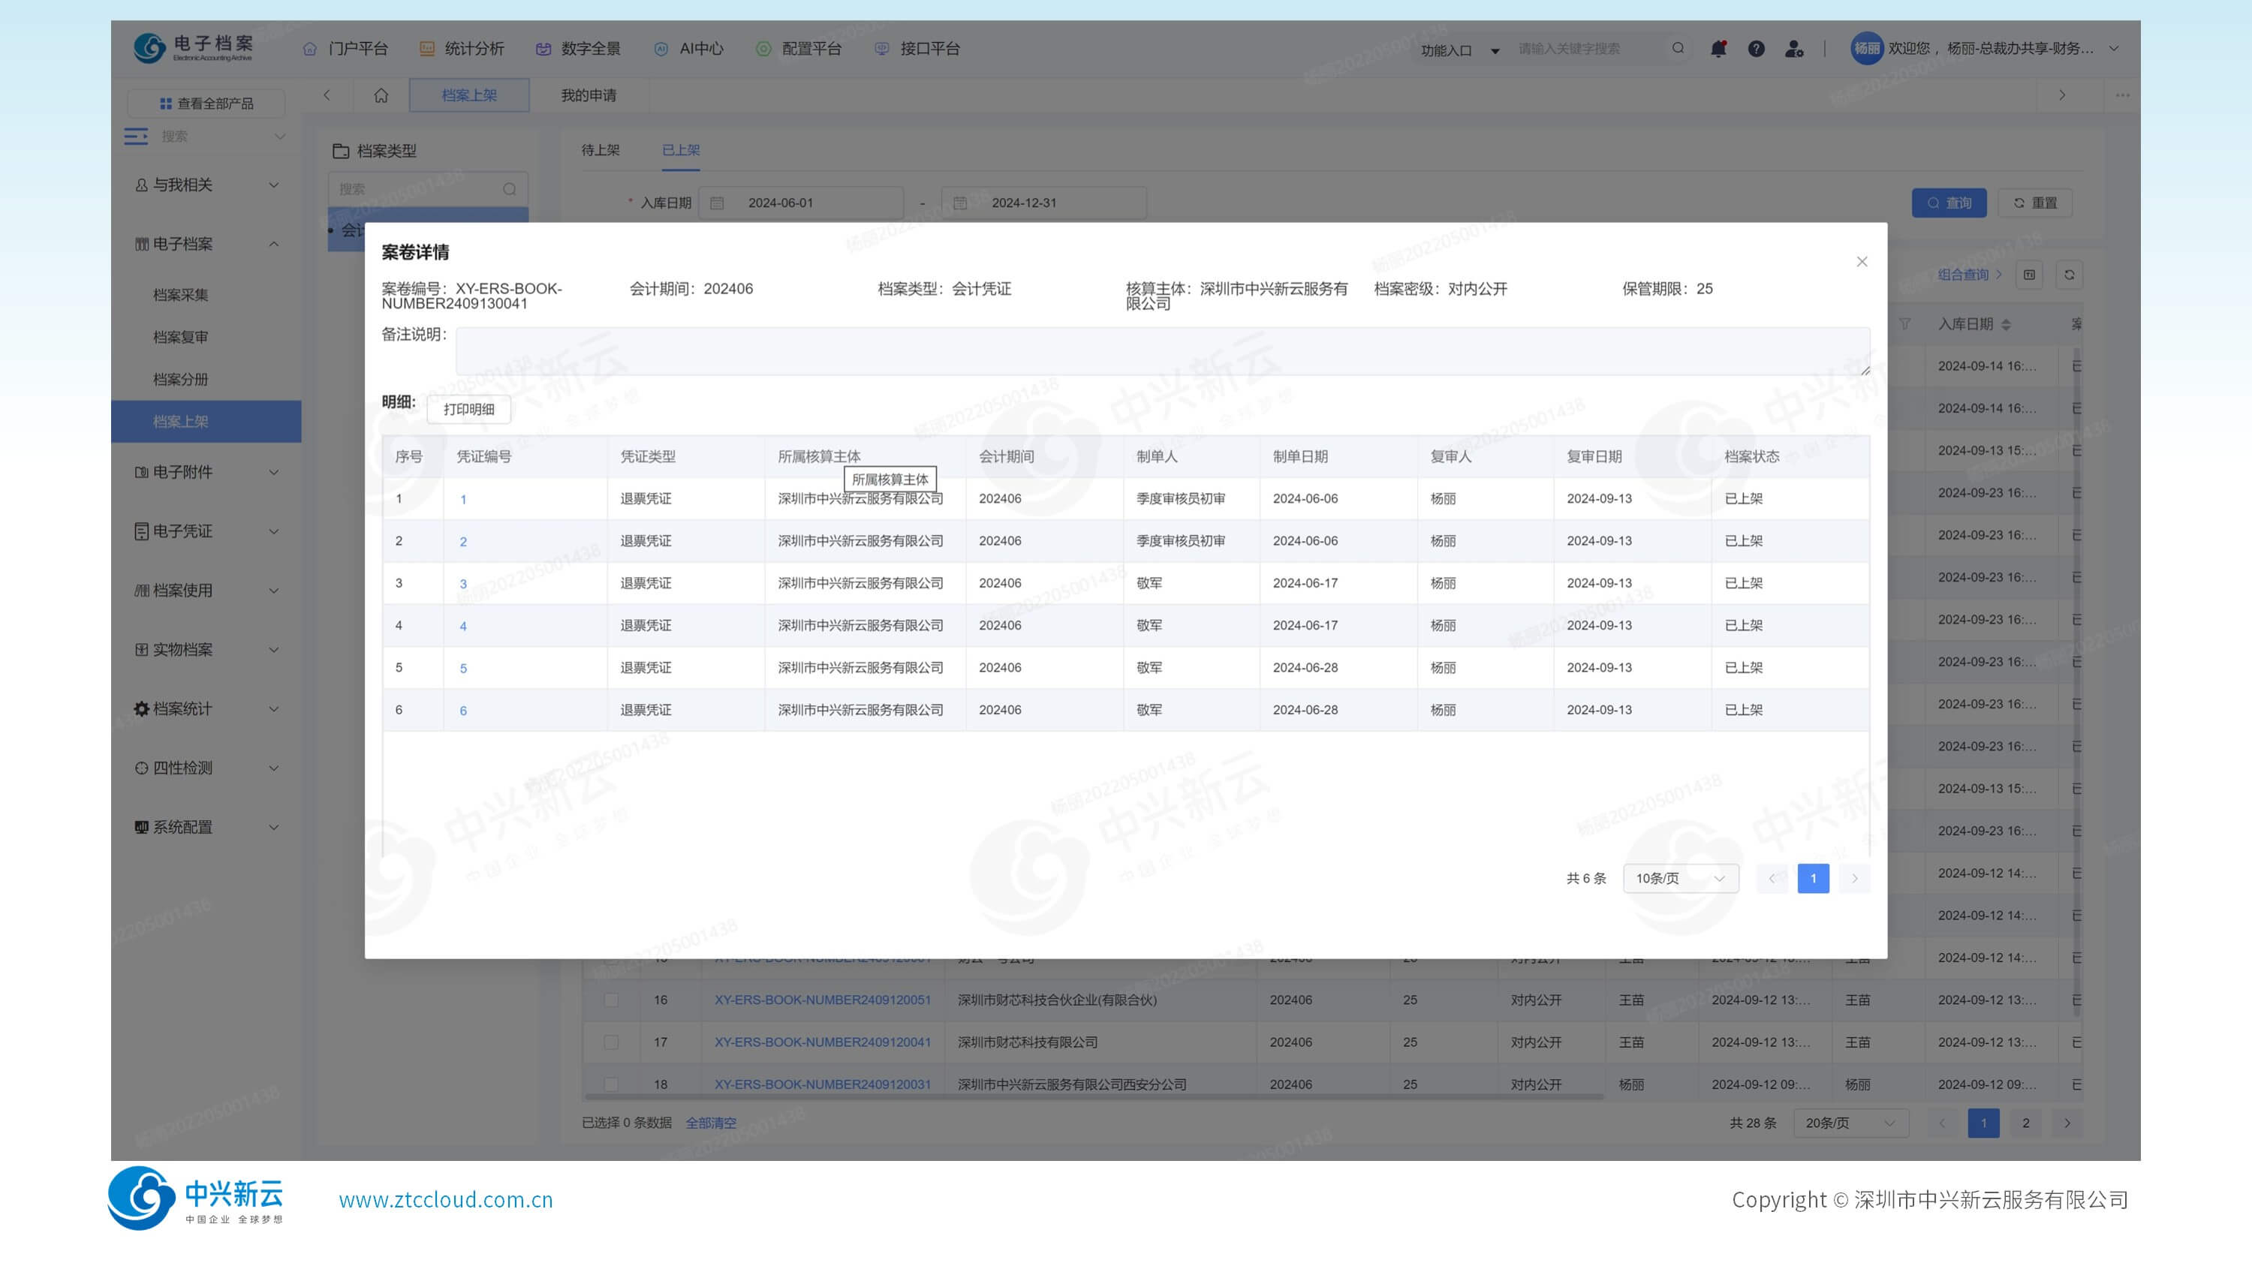Switch to the 我的申请 page tab
The image size is (2252, 1266).
click(589, 95)
